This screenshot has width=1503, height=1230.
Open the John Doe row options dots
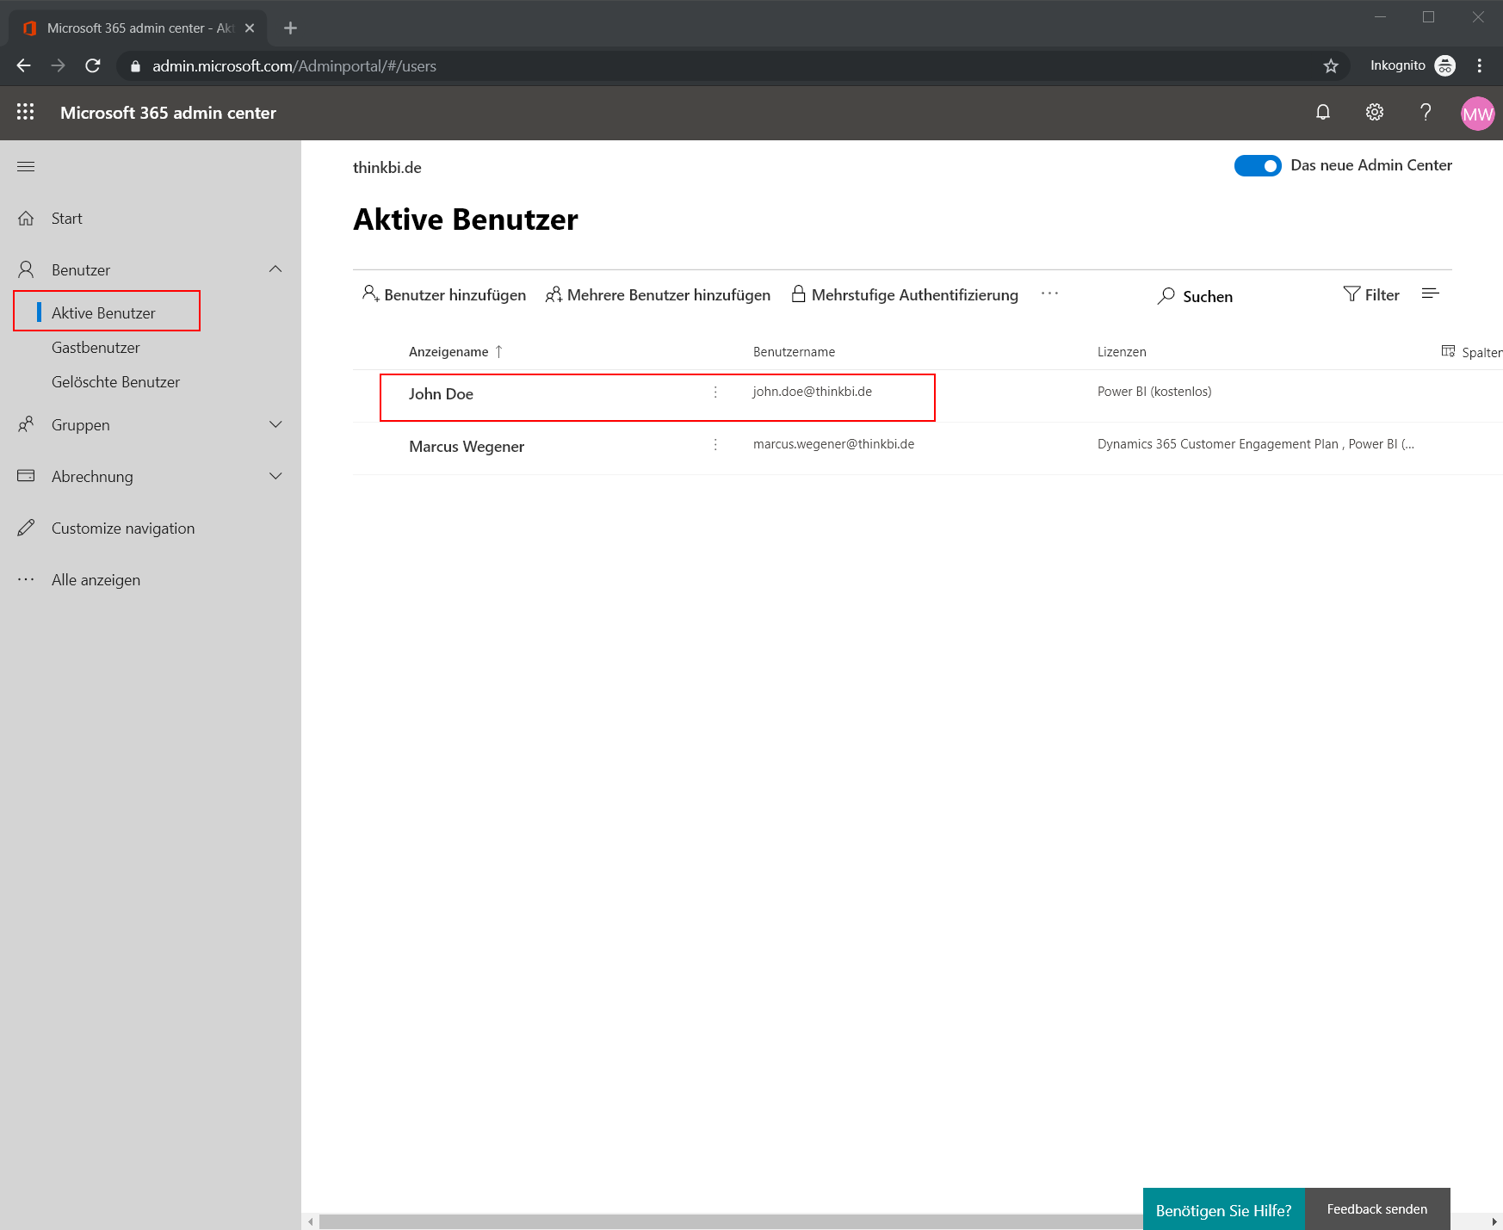point(715,392)
